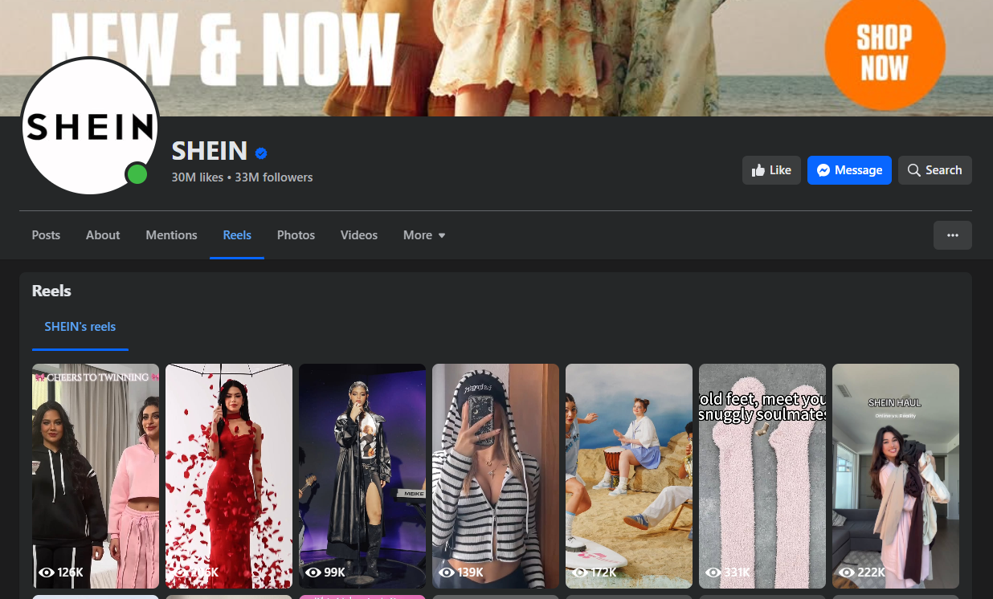Select the Reels tab
Viewport: 993px width, 599px height.
237,235
